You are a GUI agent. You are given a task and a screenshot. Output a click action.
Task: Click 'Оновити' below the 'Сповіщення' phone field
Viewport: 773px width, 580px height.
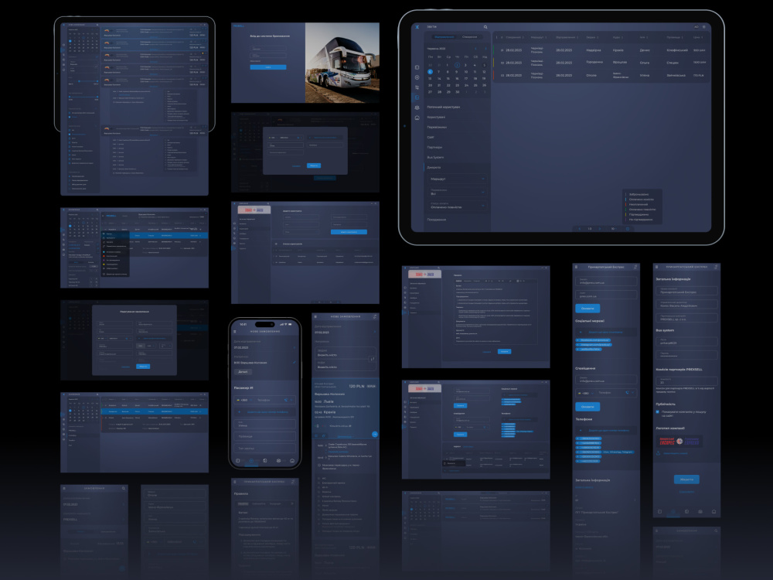[x=587, y=407]
